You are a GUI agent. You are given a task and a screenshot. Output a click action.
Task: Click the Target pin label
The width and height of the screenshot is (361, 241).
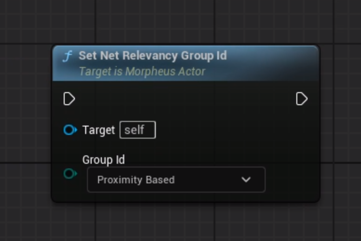tap(98, 130)
